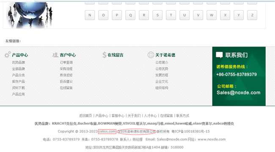View 采购流程 under 客户中心
This screenshot has width=275, height=152.
(66, 69)
